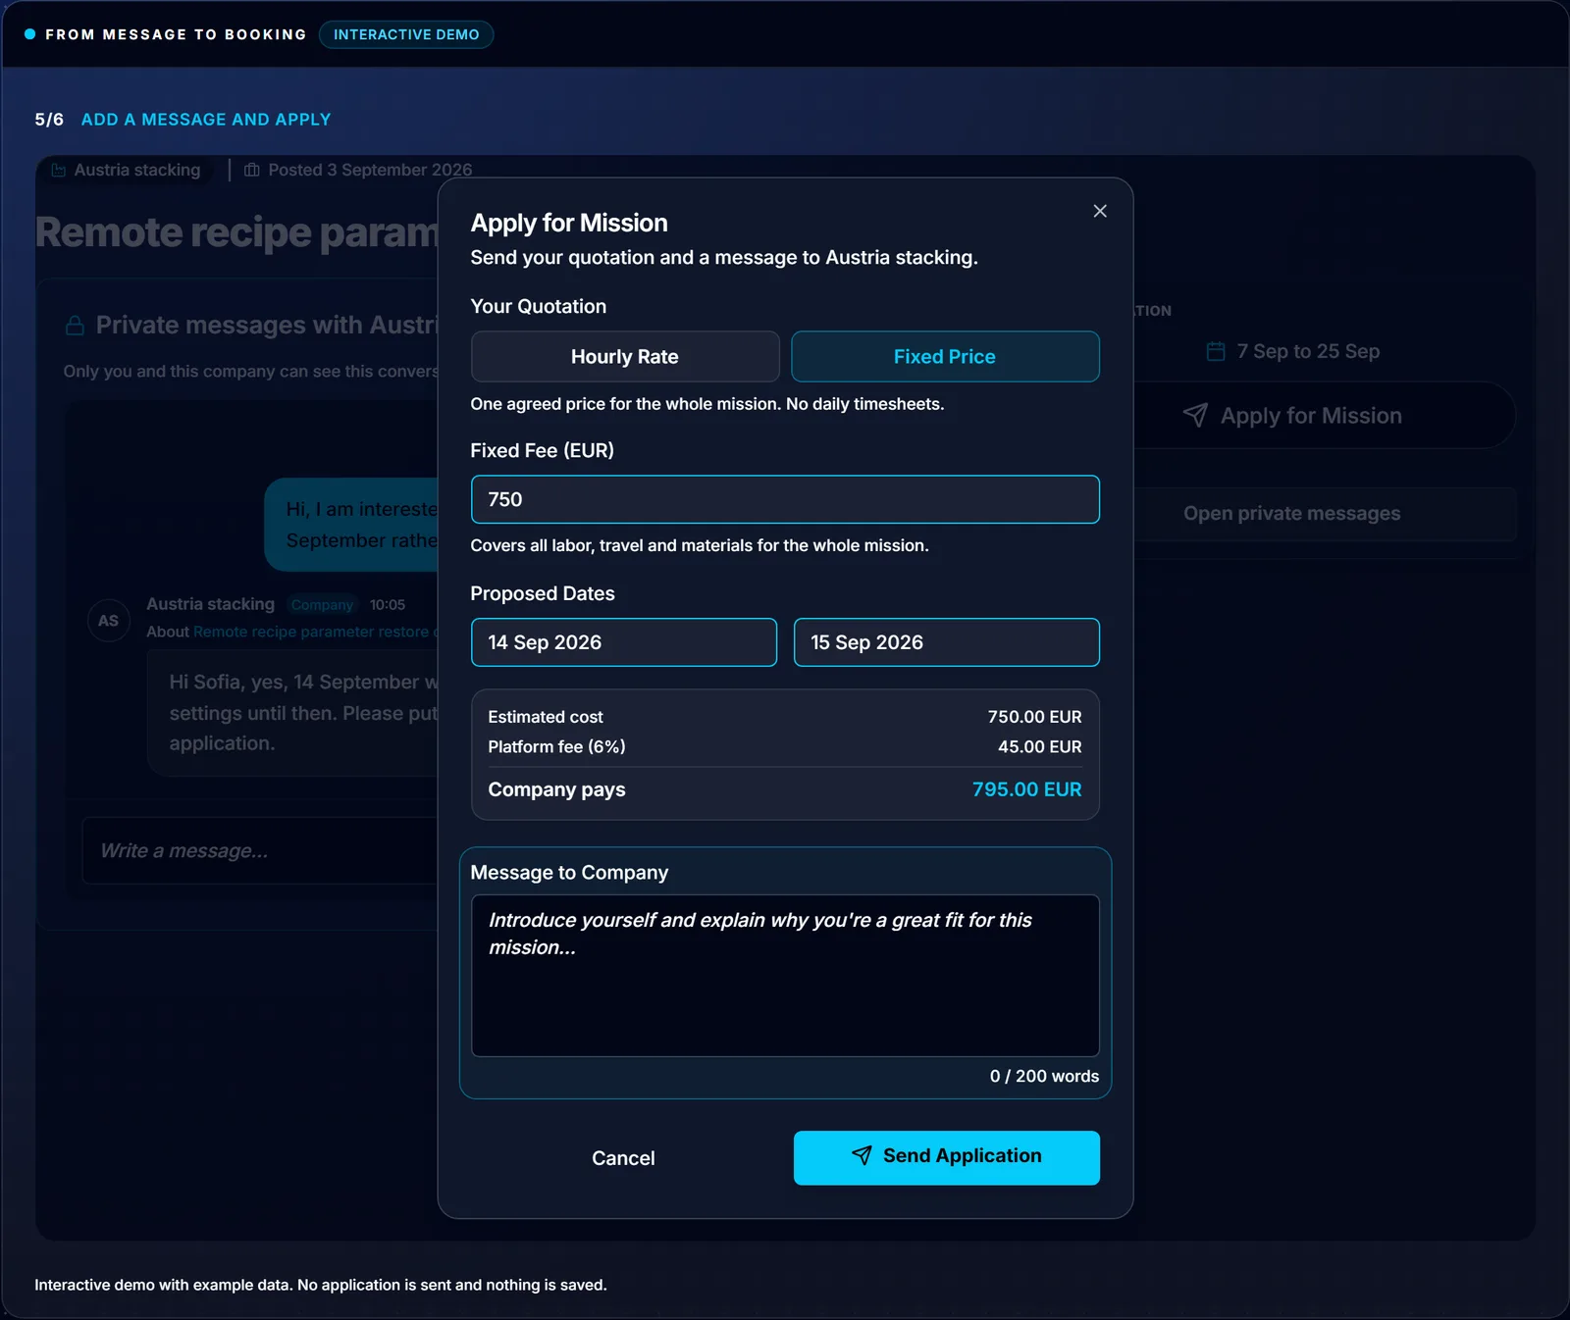Image resolution: width=1570 pixels, height=1320 pixels.
Task: Click the Interactive Demo badge
Action: coord(406,34)
